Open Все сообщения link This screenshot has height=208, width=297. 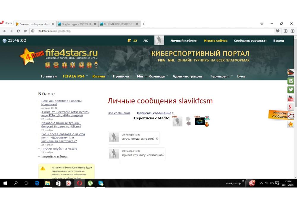119,113
